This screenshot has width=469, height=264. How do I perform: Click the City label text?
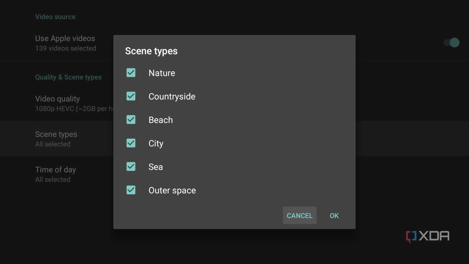pos(156,143)
